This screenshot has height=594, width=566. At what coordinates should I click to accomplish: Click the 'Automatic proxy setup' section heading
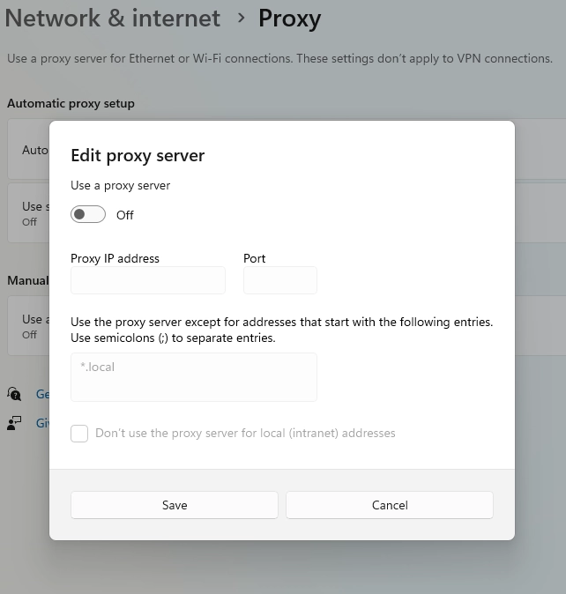71,103
